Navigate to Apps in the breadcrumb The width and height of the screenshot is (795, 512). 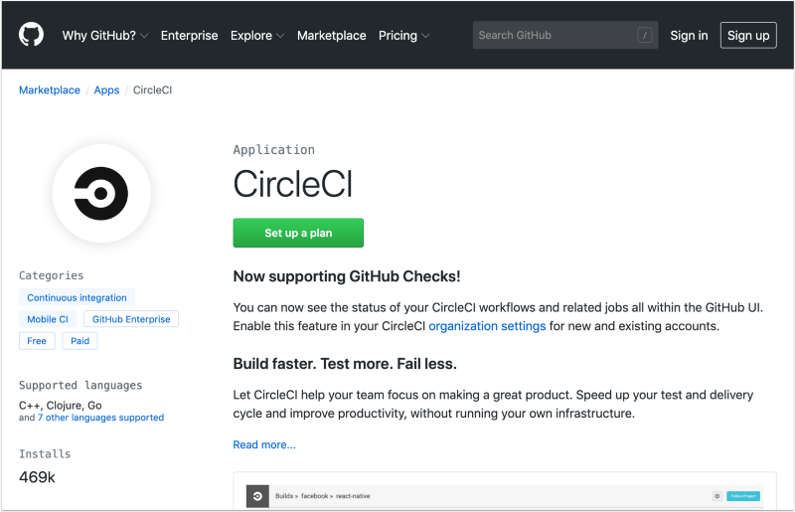click(106, 90)
